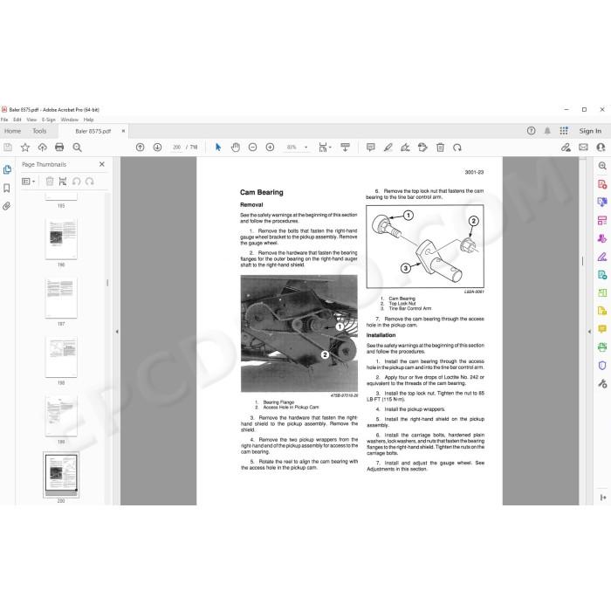The width and height of the screenshot is (611, 611).
Task: Click the Sign In button
Action: [590, 131]
